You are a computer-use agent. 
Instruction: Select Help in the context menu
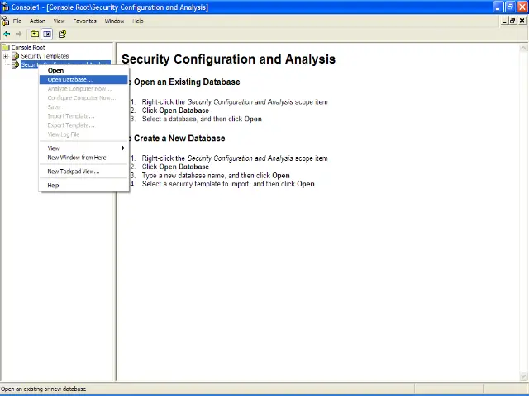tap(54, 185)
